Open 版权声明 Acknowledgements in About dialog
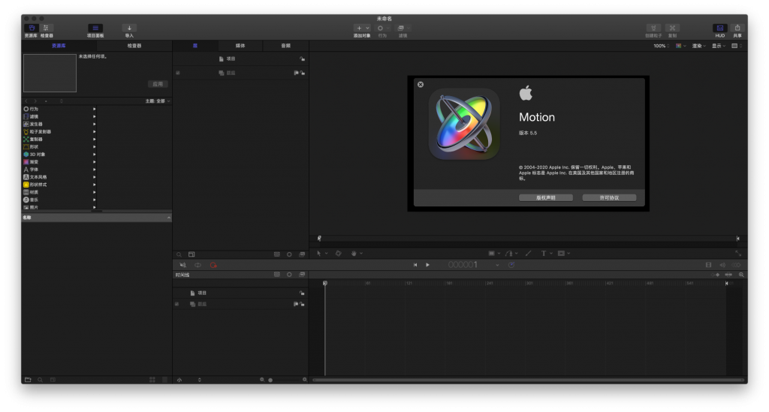The image size is (769, 412). (546, 197)
